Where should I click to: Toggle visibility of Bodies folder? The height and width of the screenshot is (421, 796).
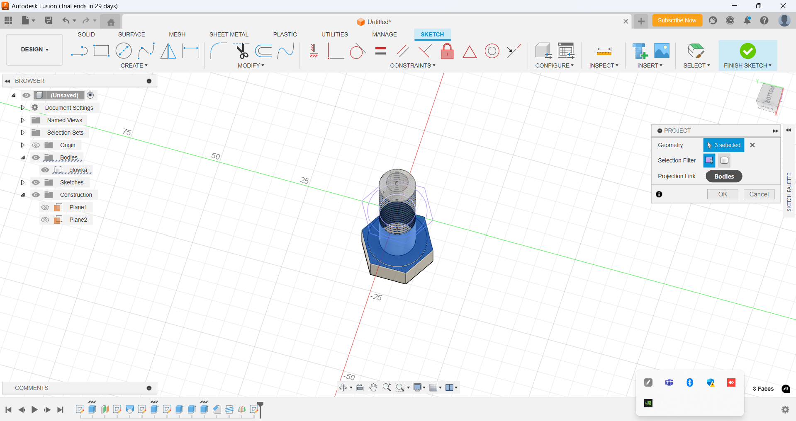[36, 157]
